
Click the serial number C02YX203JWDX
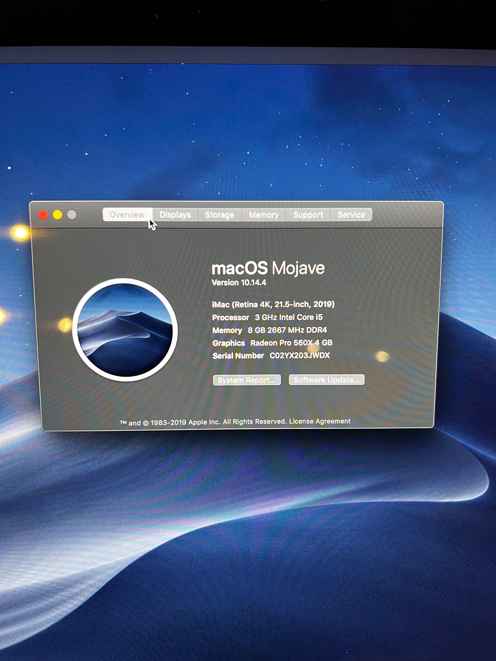click(x=300, y=355)
